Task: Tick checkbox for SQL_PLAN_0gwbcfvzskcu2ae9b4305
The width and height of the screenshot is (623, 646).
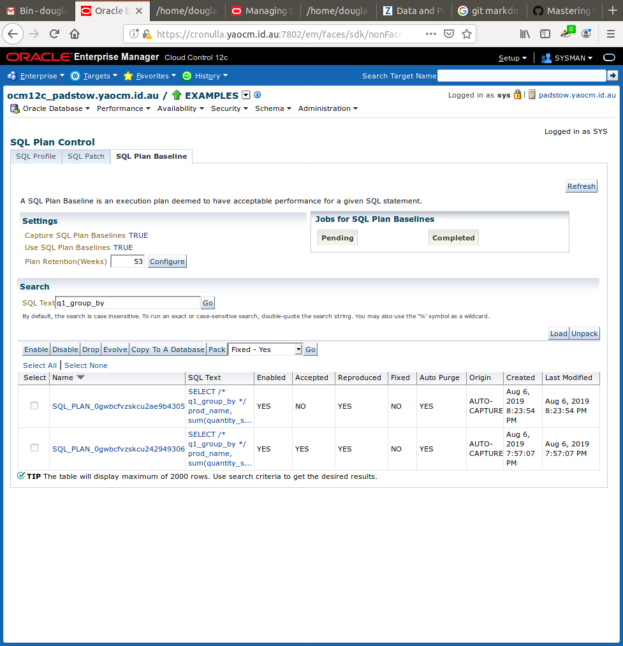Action: (34, 406)
